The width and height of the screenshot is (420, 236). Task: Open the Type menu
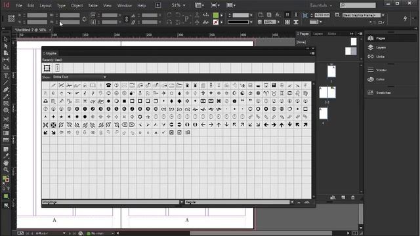pyautogui.click(x=61, y=5)
